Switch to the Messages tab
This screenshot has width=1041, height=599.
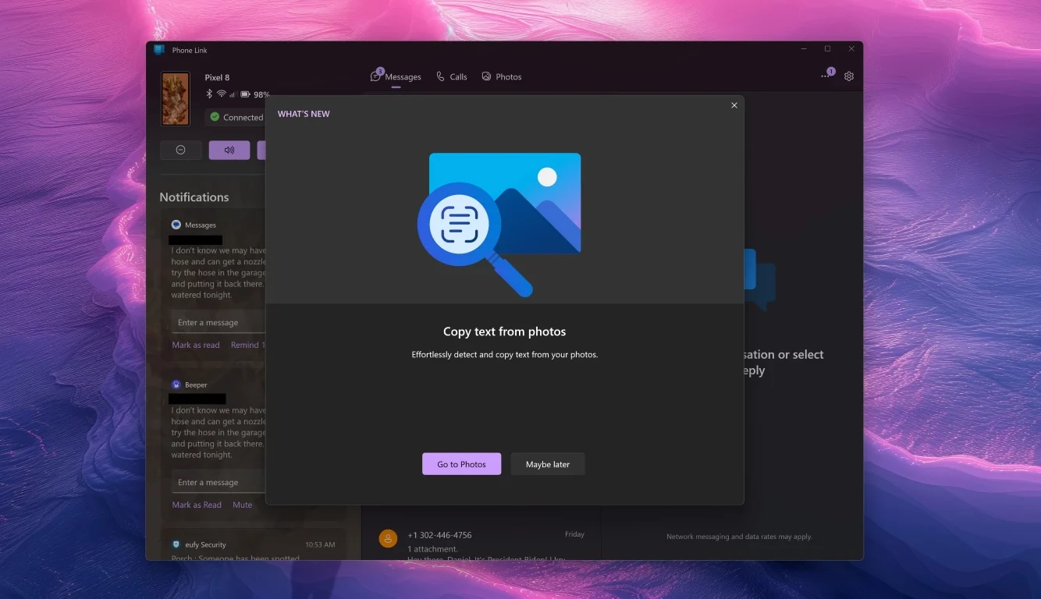pos(396,76)
